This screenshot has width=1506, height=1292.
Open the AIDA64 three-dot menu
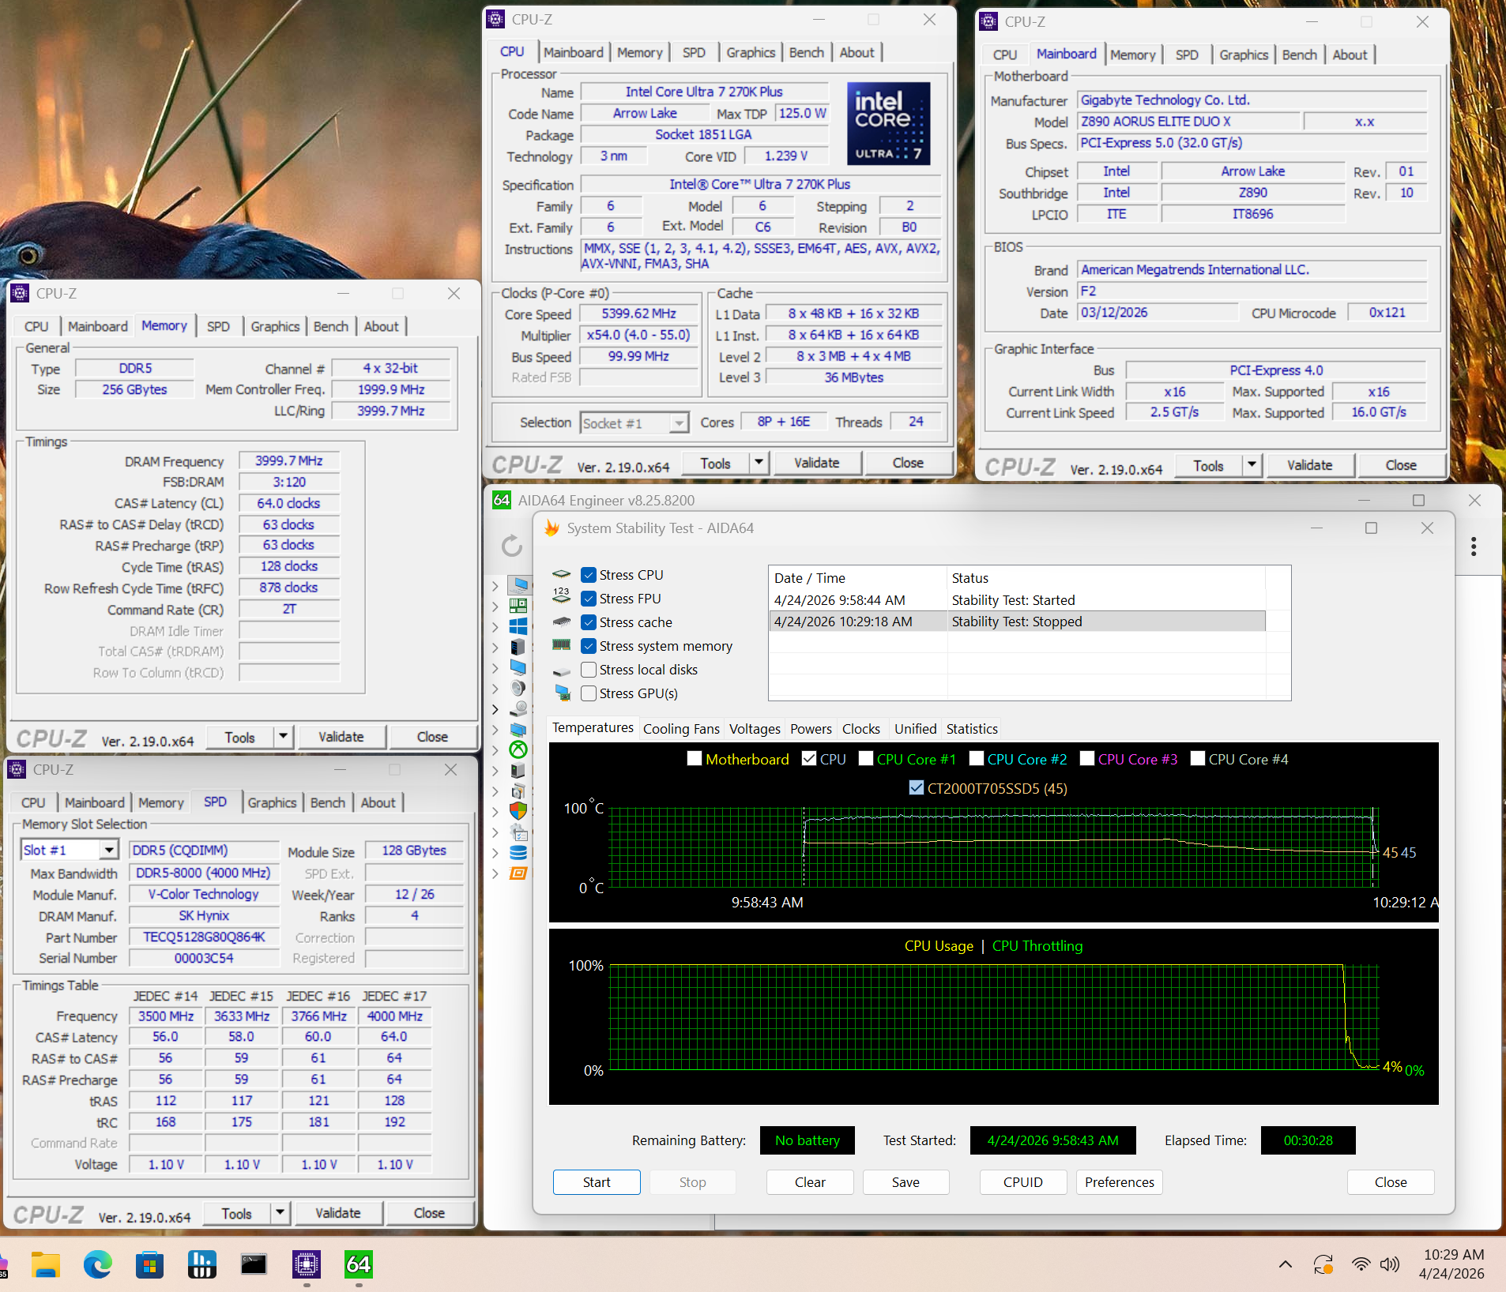coord(1473,546)
